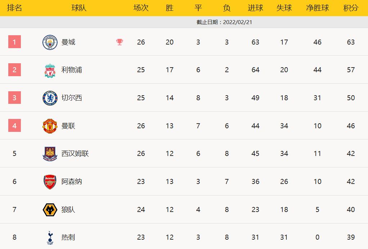
Task: Click the red rank 4 badge
Action: tap(14, 126)
